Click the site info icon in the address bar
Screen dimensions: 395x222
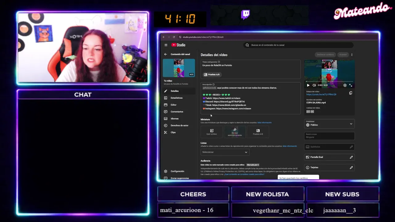[x=180, y=37]
